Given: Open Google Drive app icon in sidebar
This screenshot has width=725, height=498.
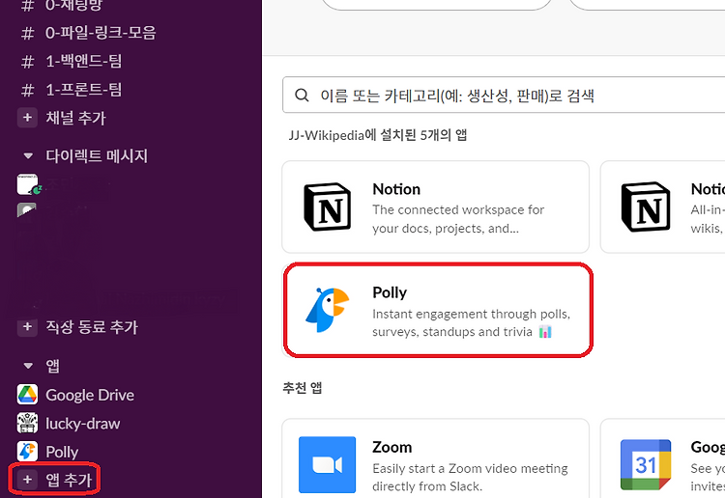Looking at the screenshot, I should [27, 395].
